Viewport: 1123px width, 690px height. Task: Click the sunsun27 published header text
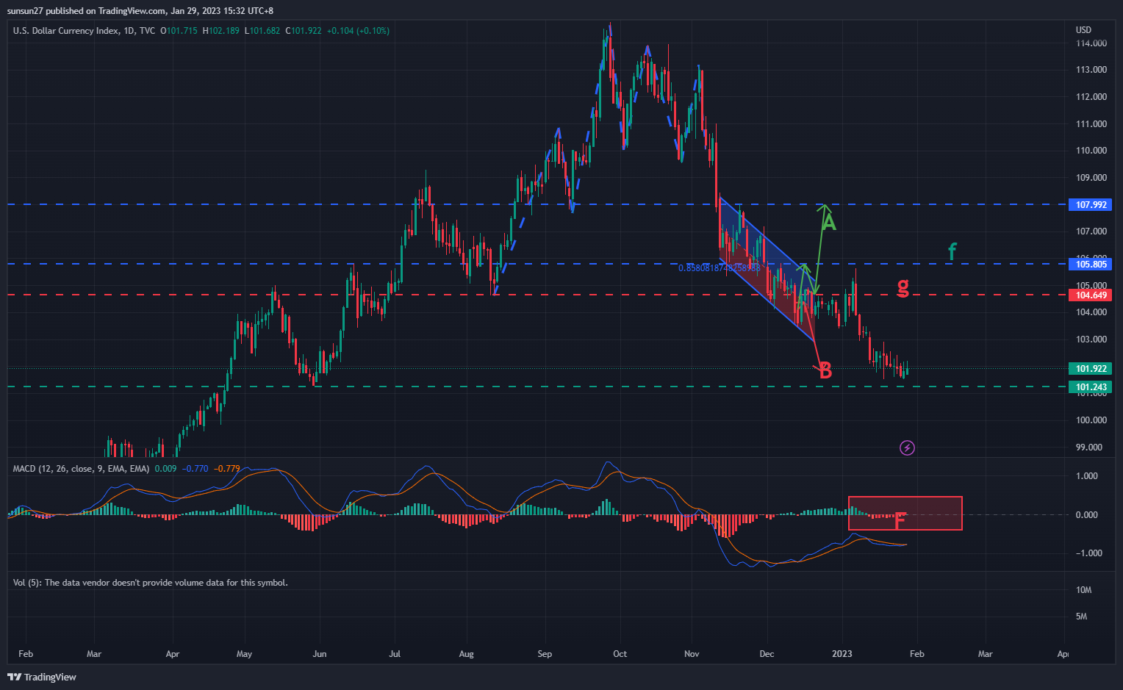pyautogui.click(x=140, y=11)
